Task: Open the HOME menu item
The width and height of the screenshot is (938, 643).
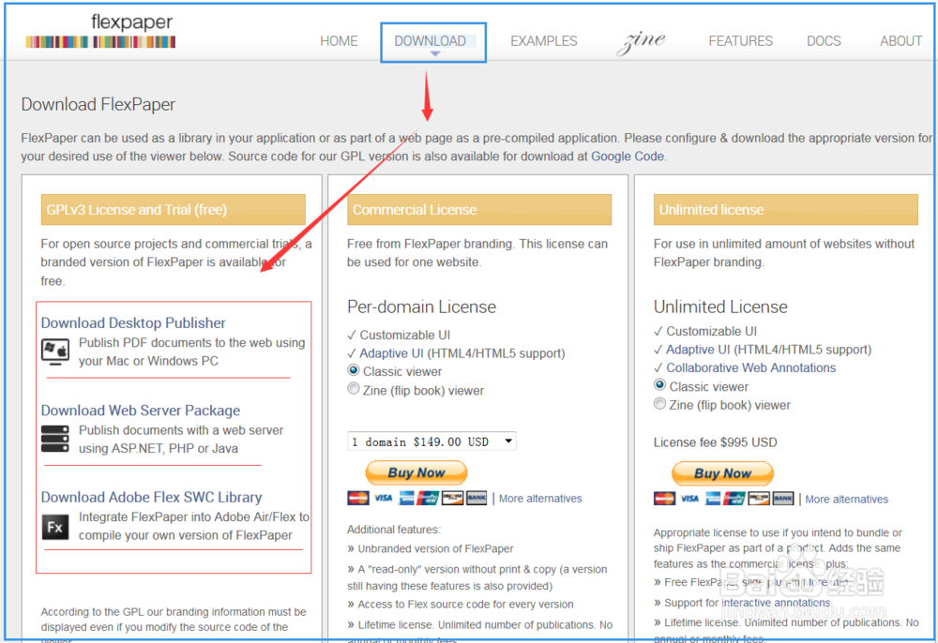Action: (x=339, y=41)
